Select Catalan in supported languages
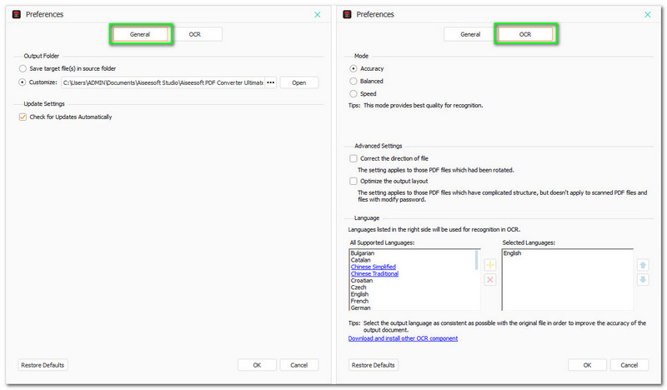Image resolution: width=667 pixels, height=390 pixels. point(361,260)
